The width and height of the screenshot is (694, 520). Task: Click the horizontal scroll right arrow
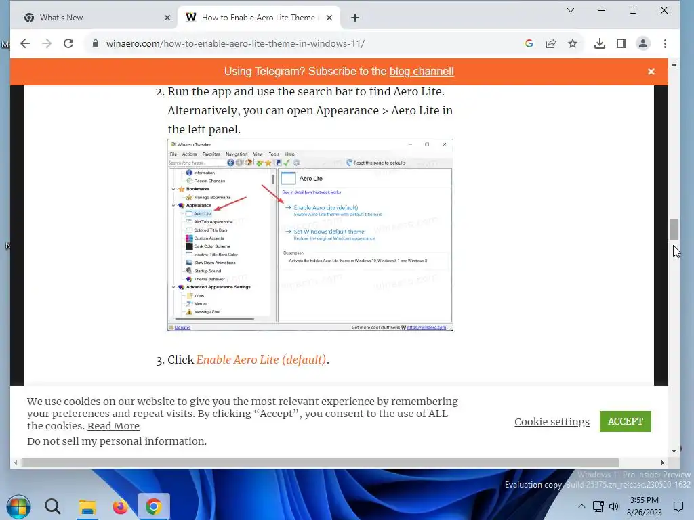pos(663,463)
